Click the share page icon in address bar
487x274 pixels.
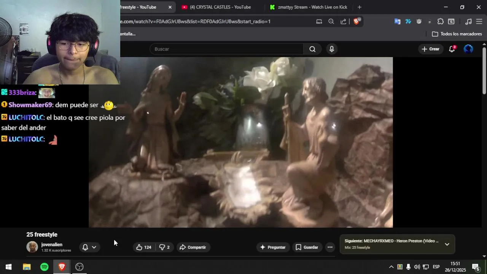(343, 22)
